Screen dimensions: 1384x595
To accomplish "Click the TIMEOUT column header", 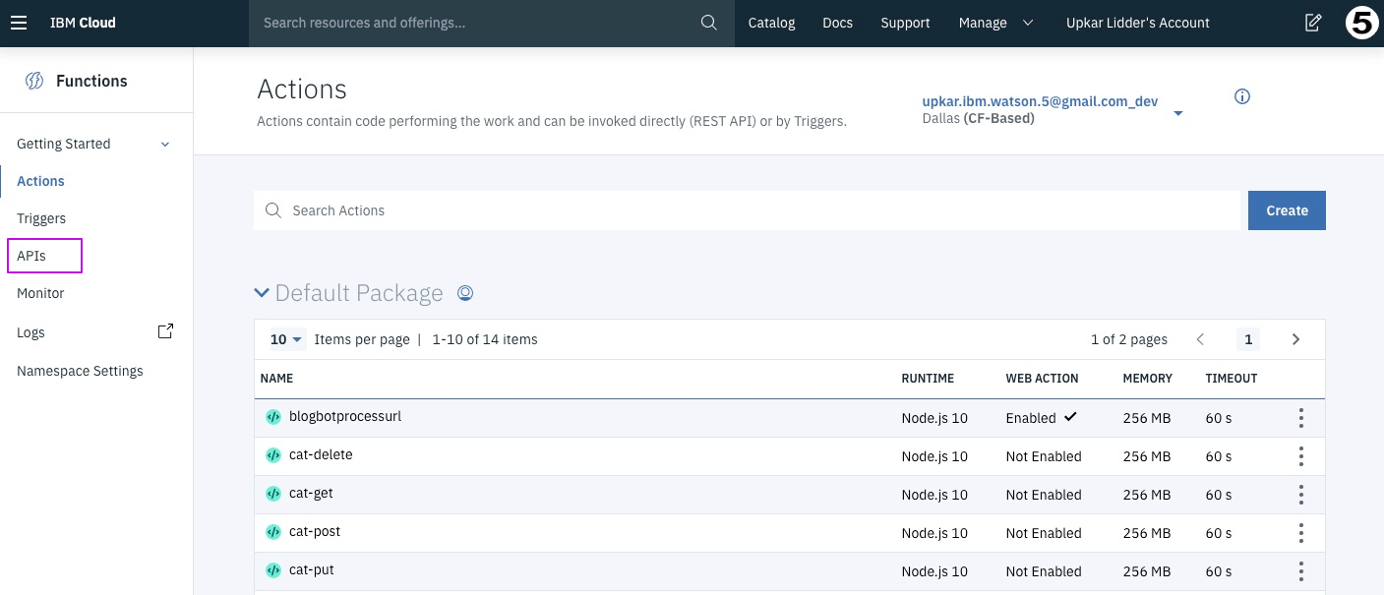I will [1232, 378].
